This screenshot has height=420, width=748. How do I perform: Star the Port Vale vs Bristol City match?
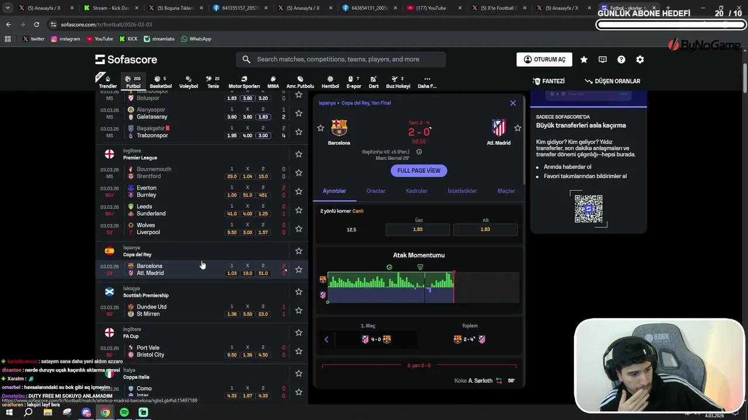pyautogui.click(x=299, y=351)
